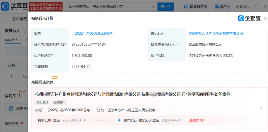Screen dimensions: 268x132
Task: Select the 民事二审·立案 timeline dot
Action: click(x=85, y=120)
